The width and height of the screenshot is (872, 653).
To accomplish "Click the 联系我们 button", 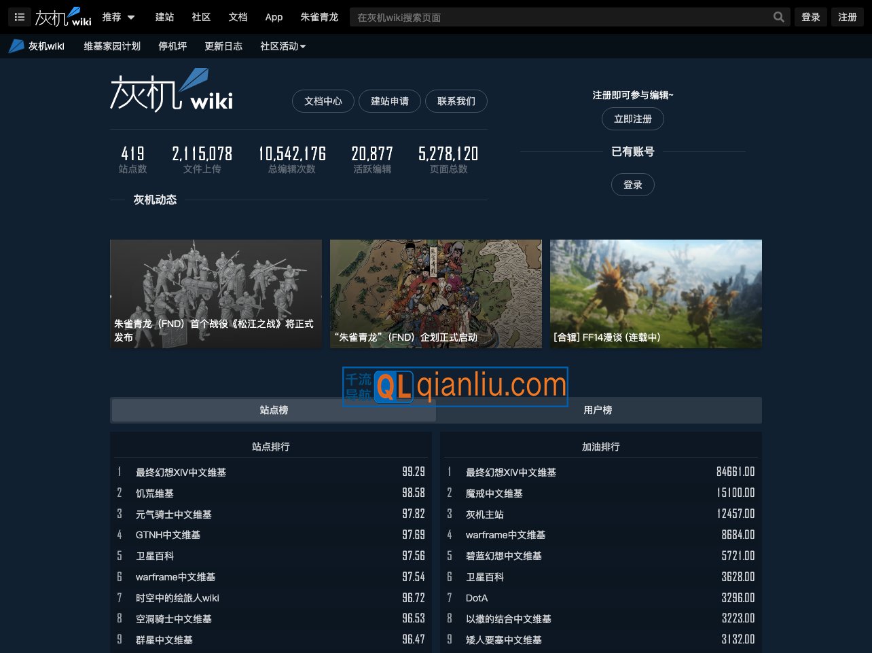I will click(x=456, y=101).
